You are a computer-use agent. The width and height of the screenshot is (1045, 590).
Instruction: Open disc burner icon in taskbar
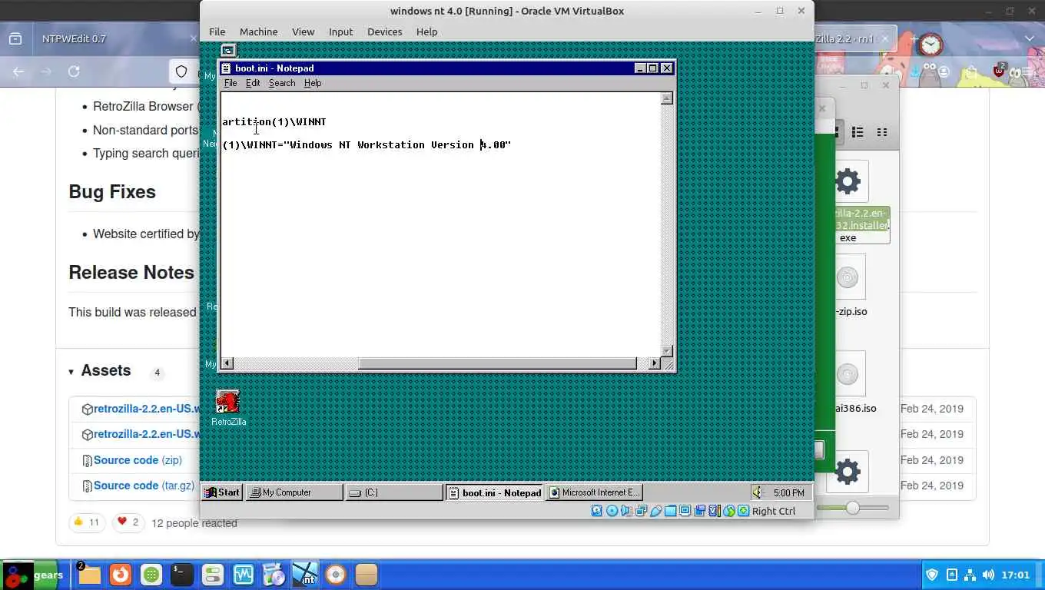pyautogui.click(x=336, y=575)
